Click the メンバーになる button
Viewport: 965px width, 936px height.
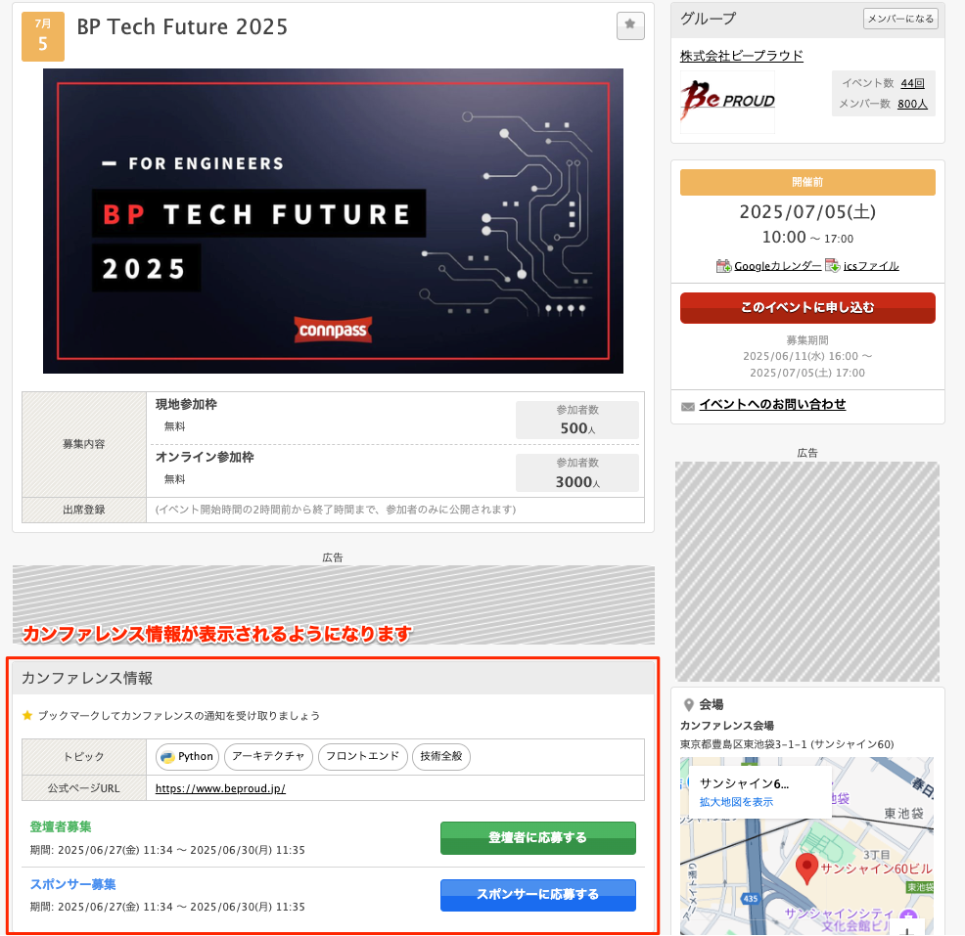(899, 19)
